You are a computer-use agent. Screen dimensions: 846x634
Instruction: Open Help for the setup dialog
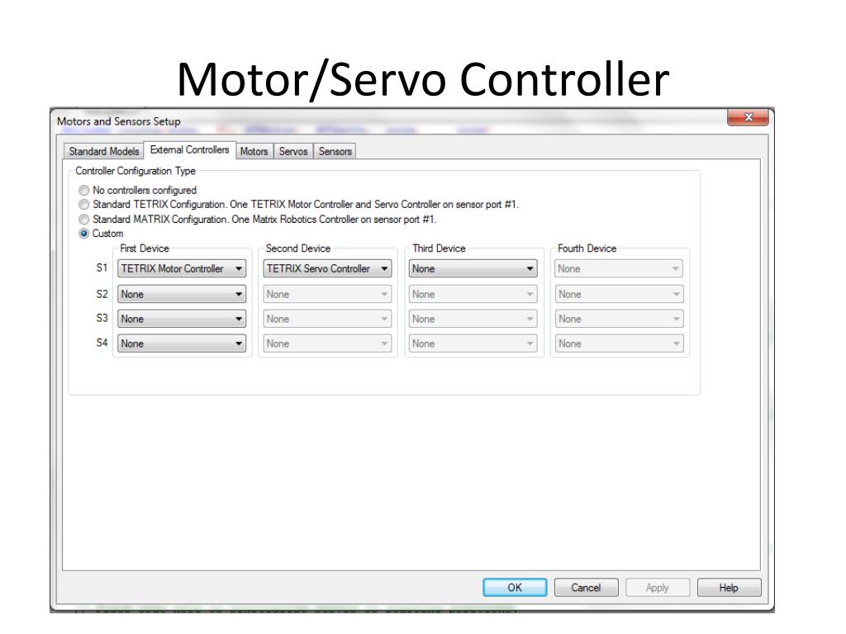click(x=729, y=588)
